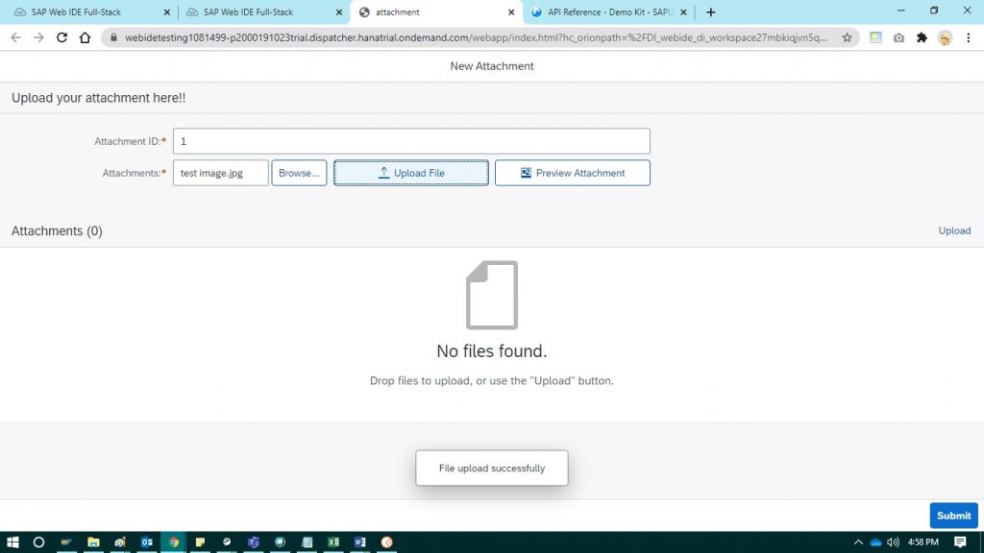Click the 4:58 PM taskbar clock

[x=923, y=541]
